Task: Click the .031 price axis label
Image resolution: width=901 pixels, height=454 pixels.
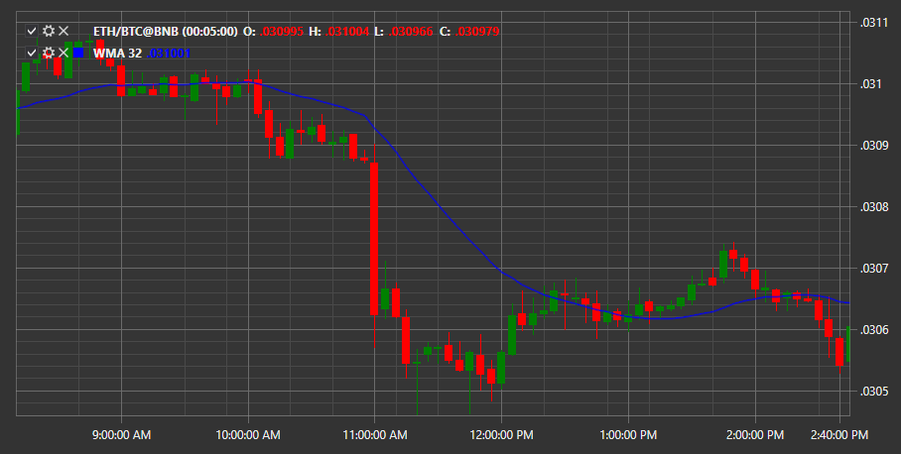Action: click(869, 84)
